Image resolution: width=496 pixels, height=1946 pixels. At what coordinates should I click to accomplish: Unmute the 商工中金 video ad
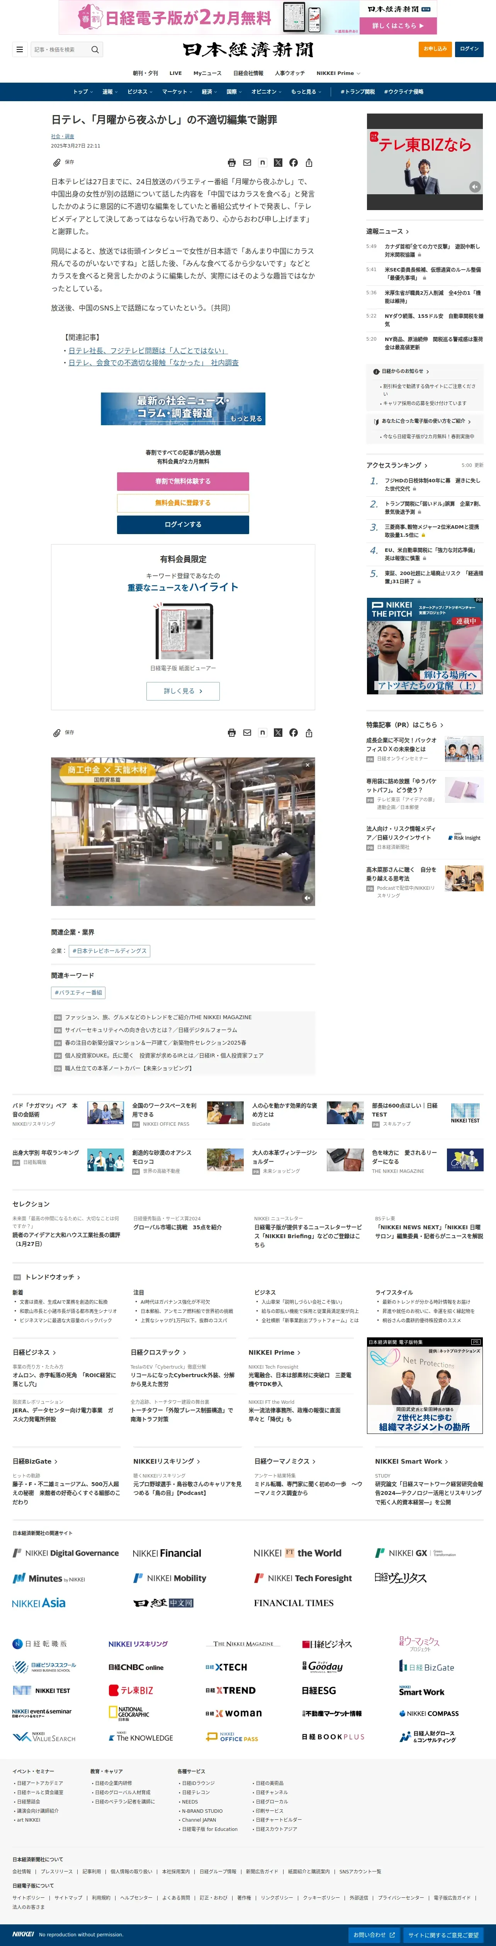(x=307, y=898)
